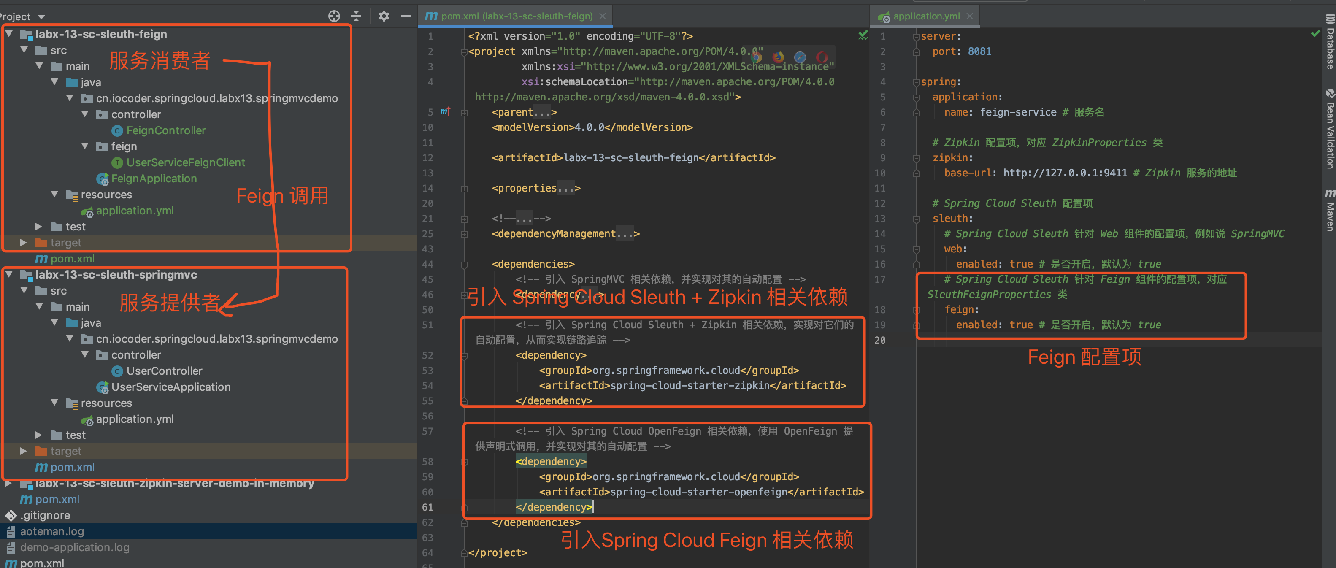Click the Select Opened File crosshair icon
Image resolution: width=1336 pixels, height=568 pixels.
point(334,16)
